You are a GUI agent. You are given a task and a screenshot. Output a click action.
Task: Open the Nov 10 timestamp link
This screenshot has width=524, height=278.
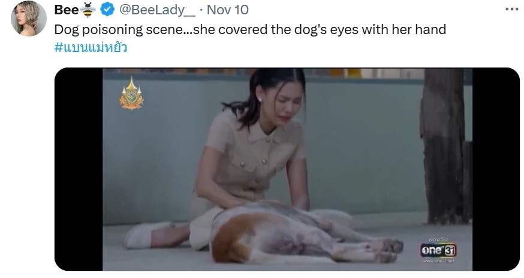point(228,10)
